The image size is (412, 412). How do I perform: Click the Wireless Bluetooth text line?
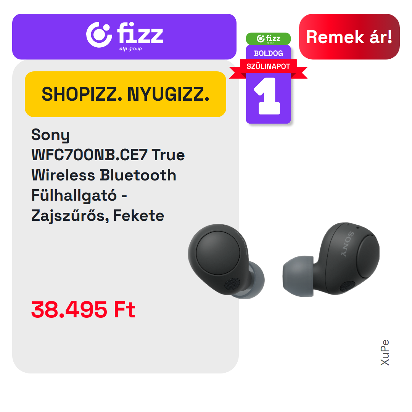pyautogui.click(x=104, y=175)
